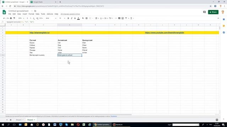
Task: Click the insert chart icon
Action: 123,18
